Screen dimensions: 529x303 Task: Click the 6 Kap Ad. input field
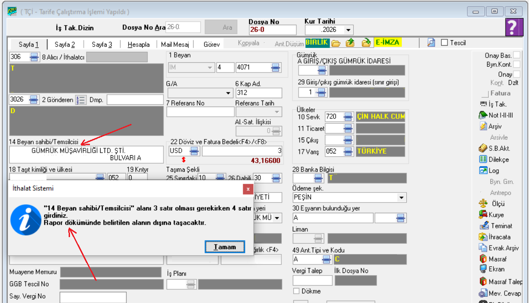(x=258, y=93)
